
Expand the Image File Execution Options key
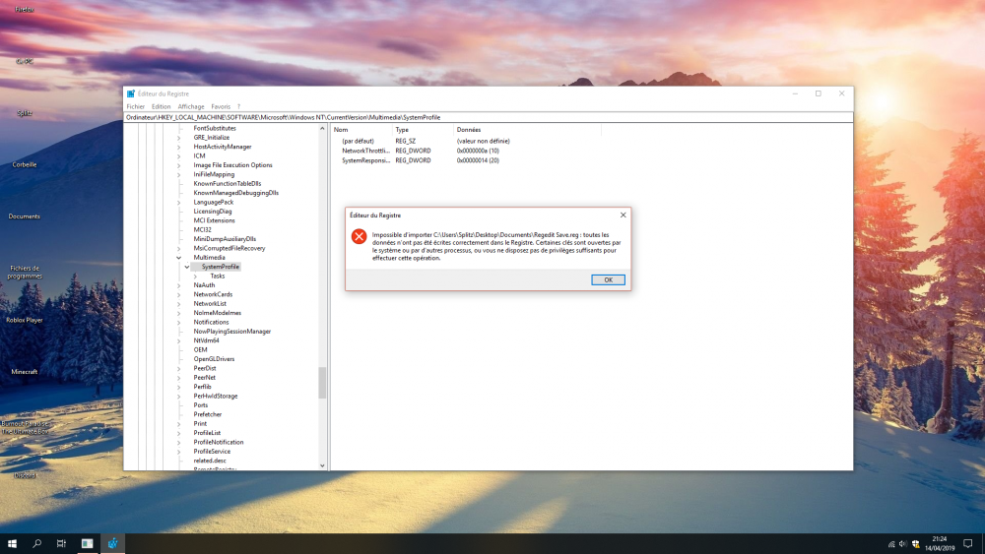pos(178,165)
